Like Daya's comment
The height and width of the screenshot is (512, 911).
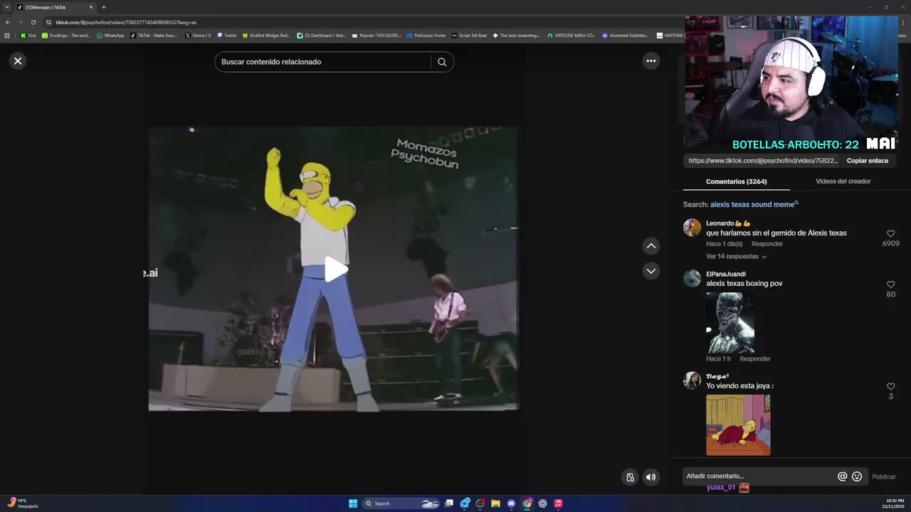890,387
